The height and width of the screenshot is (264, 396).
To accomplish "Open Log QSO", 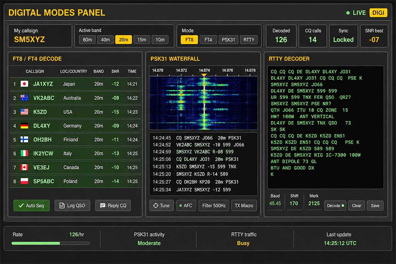I will pyautogui.click(x=72, y=206).
